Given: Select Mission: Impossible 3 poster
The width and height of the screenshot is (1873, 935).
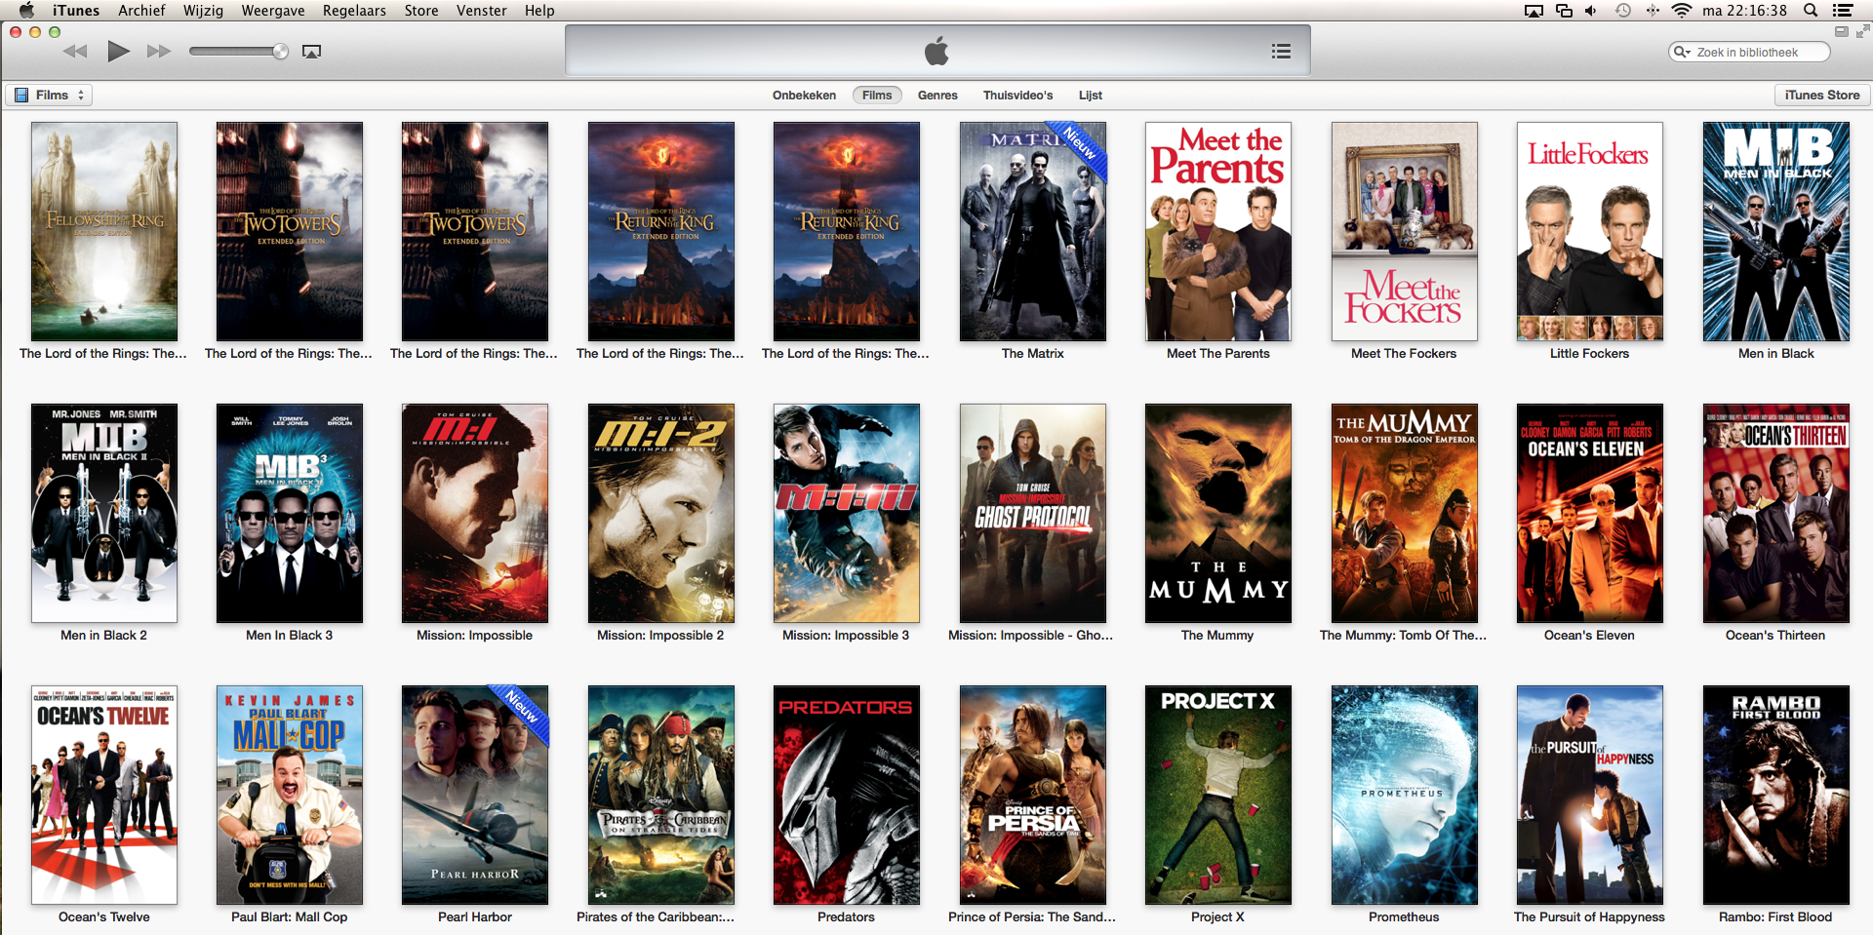Looking at the screenshot, I should 847,513.
